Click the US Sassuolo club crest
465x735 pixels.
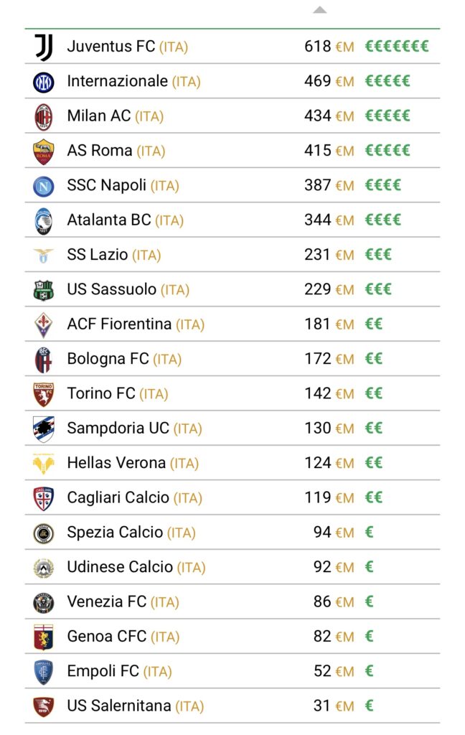[44, 290]
